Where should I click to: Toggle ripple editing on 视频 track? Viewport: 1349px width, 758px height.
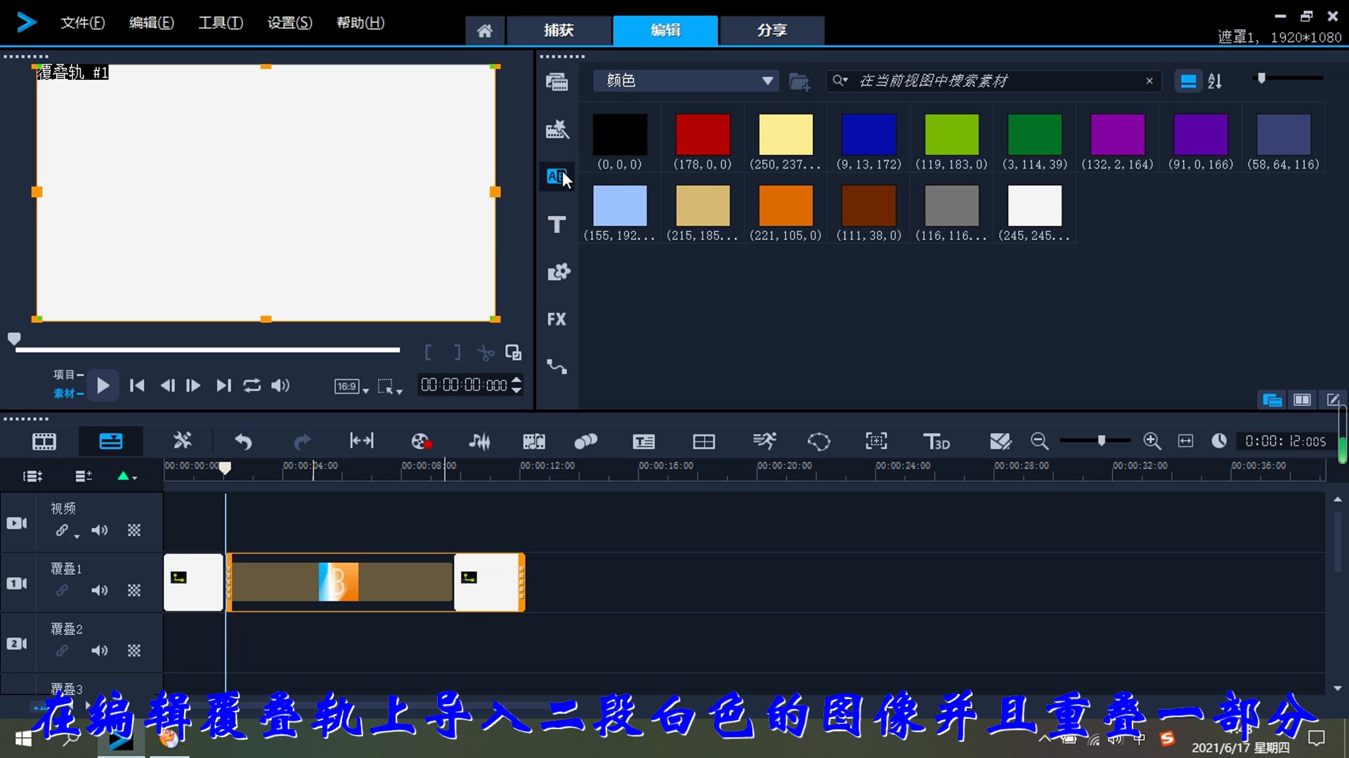(x=63, y=531)
